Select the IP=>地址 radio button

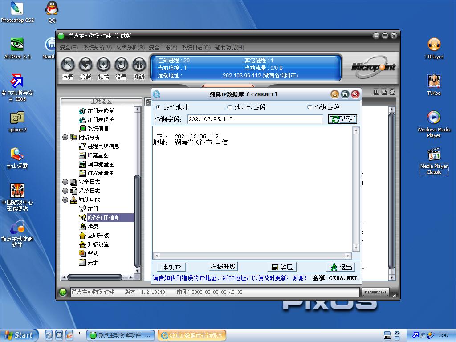[x=158, y=107]
